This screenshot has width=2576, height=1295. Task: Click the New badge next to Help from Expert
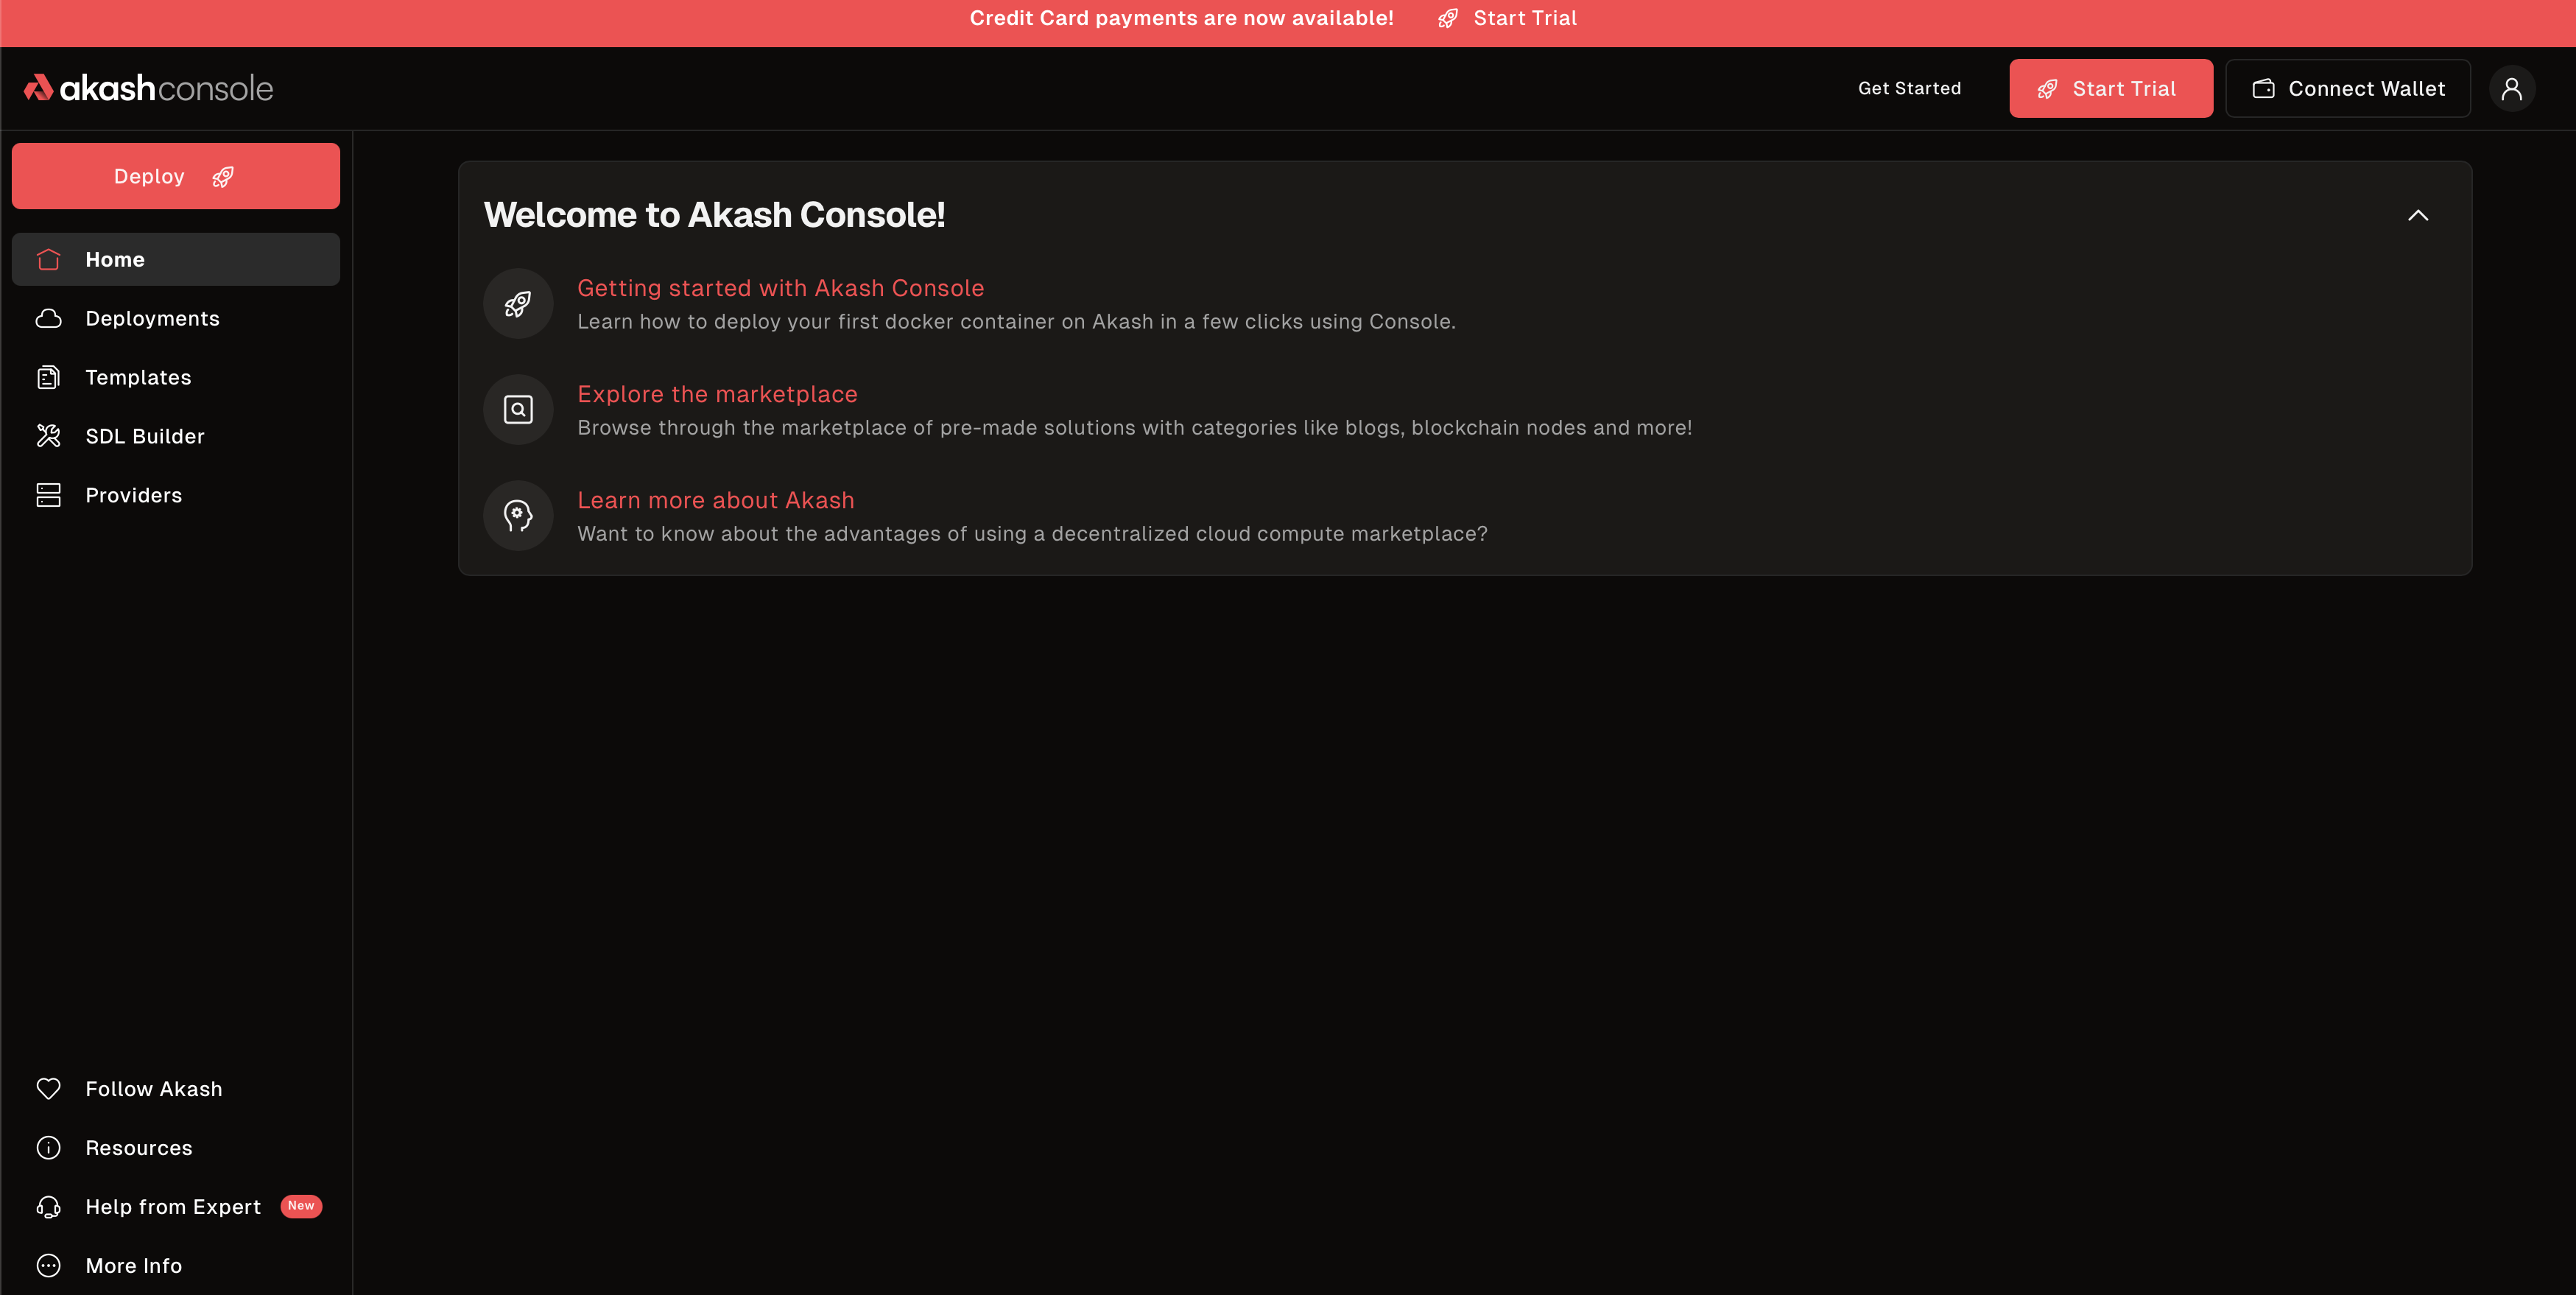[301, 1206]
